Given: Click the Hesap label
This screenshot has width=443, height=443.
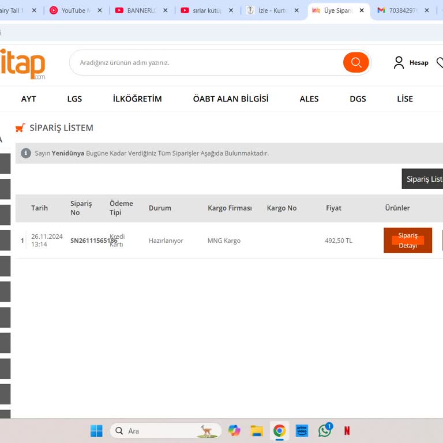Looking at the screenshot, I should point(419,62).
